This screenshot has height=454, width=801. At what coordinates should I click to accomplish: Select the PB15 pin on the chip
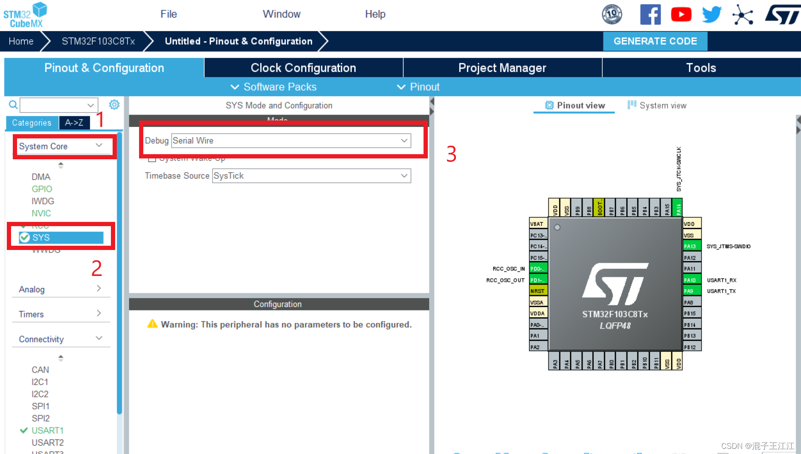[692, 313]
